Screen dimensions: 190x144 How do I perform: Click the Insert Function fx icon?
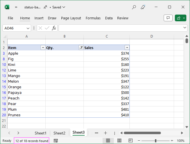(x=54, y=28)
